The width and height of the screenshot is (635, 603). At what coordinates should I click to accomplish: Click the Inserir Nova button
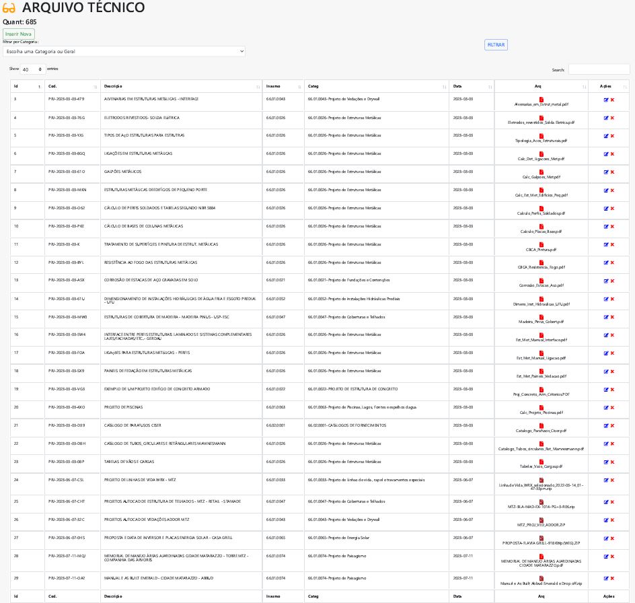click(18, 34)
